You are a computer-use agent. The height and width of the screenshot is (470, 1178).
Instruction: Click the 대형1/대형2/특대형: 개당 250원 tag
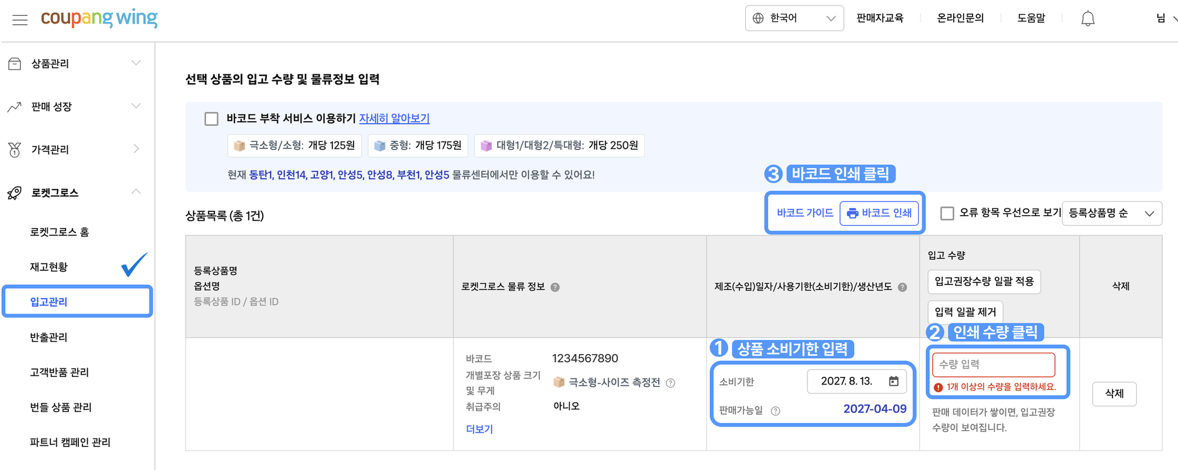click(x=560, y=145)
